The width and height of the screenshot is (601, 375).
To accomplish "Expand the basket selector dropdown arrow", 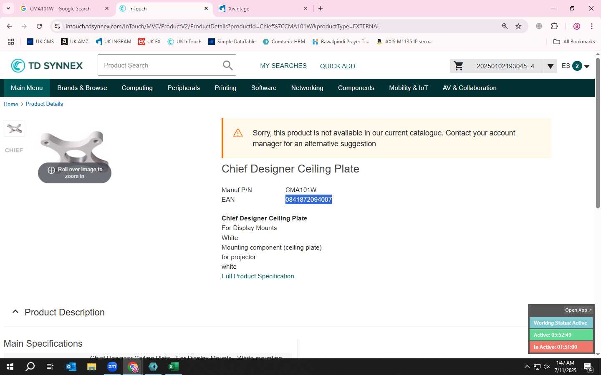I will (x=550, y=66).
